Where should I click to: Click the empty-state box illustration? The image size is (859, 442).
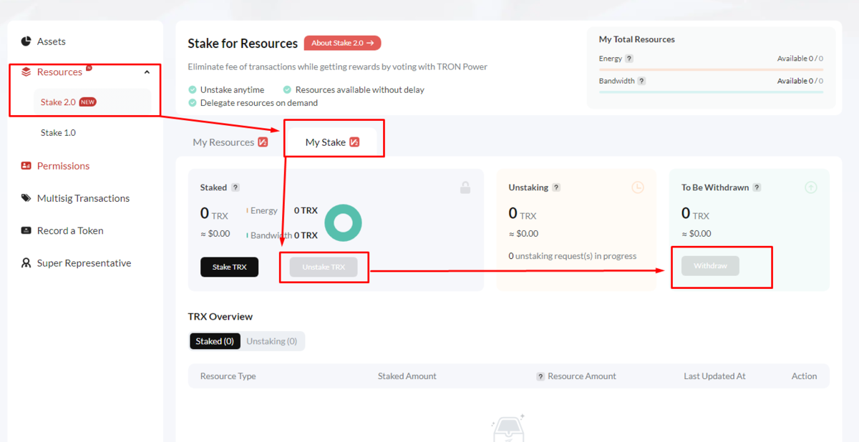(508, 428)
